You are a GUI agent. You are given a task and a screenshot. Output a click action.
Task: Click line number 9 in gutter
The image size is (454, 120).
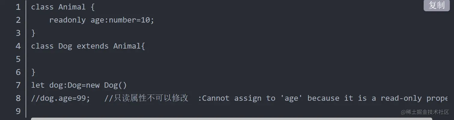click(x=18, y=111)
